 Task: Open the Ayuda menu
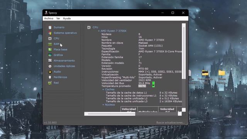click(x=67, y=19)
